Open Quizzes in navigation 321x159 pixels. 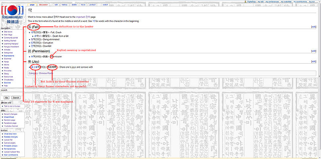pyautogui.click(x=7, y=83)
